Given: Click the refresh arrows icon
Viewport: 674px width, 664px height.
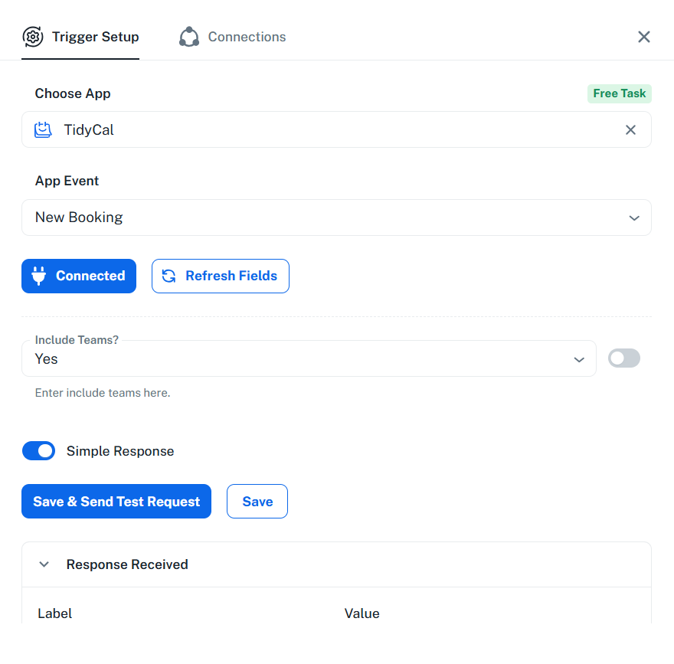Looking at the screenshot, I should (169, 276).
